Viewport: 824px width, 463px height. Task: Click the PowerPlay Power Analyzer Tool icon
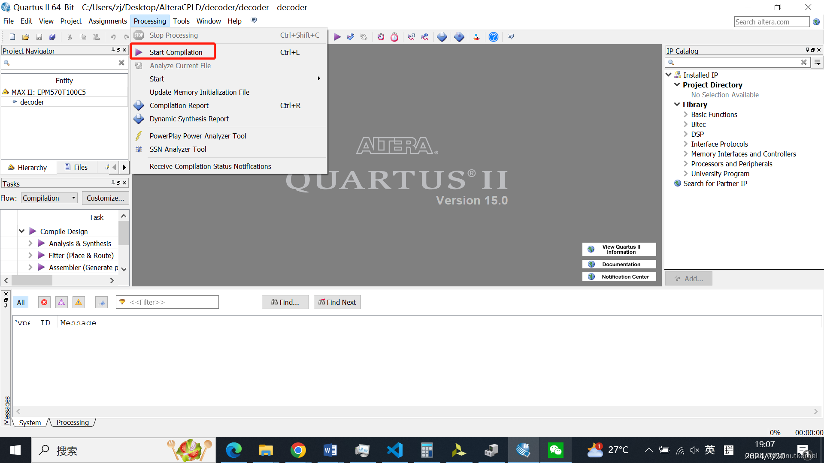139,136
